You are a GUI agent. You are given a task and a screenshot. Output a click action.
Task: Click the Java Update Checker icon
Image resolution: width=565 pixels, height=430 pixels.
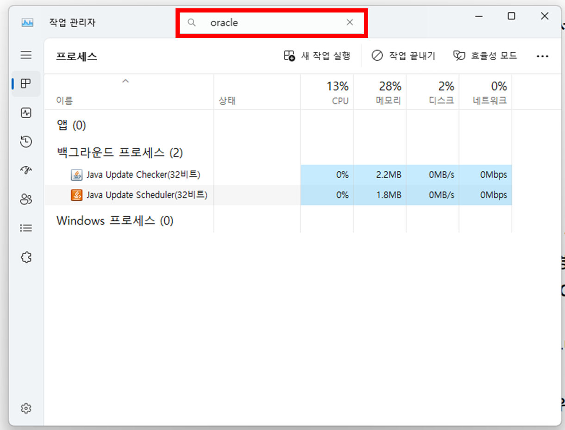click(x=76, y=175)
